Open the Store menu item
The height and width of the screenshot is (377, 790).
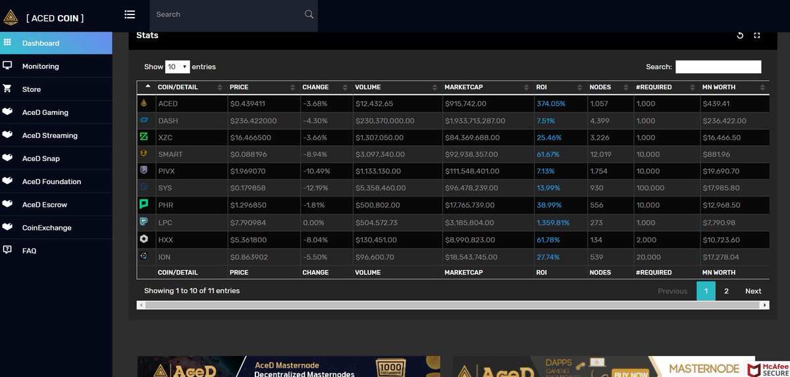tap(56, 89)
